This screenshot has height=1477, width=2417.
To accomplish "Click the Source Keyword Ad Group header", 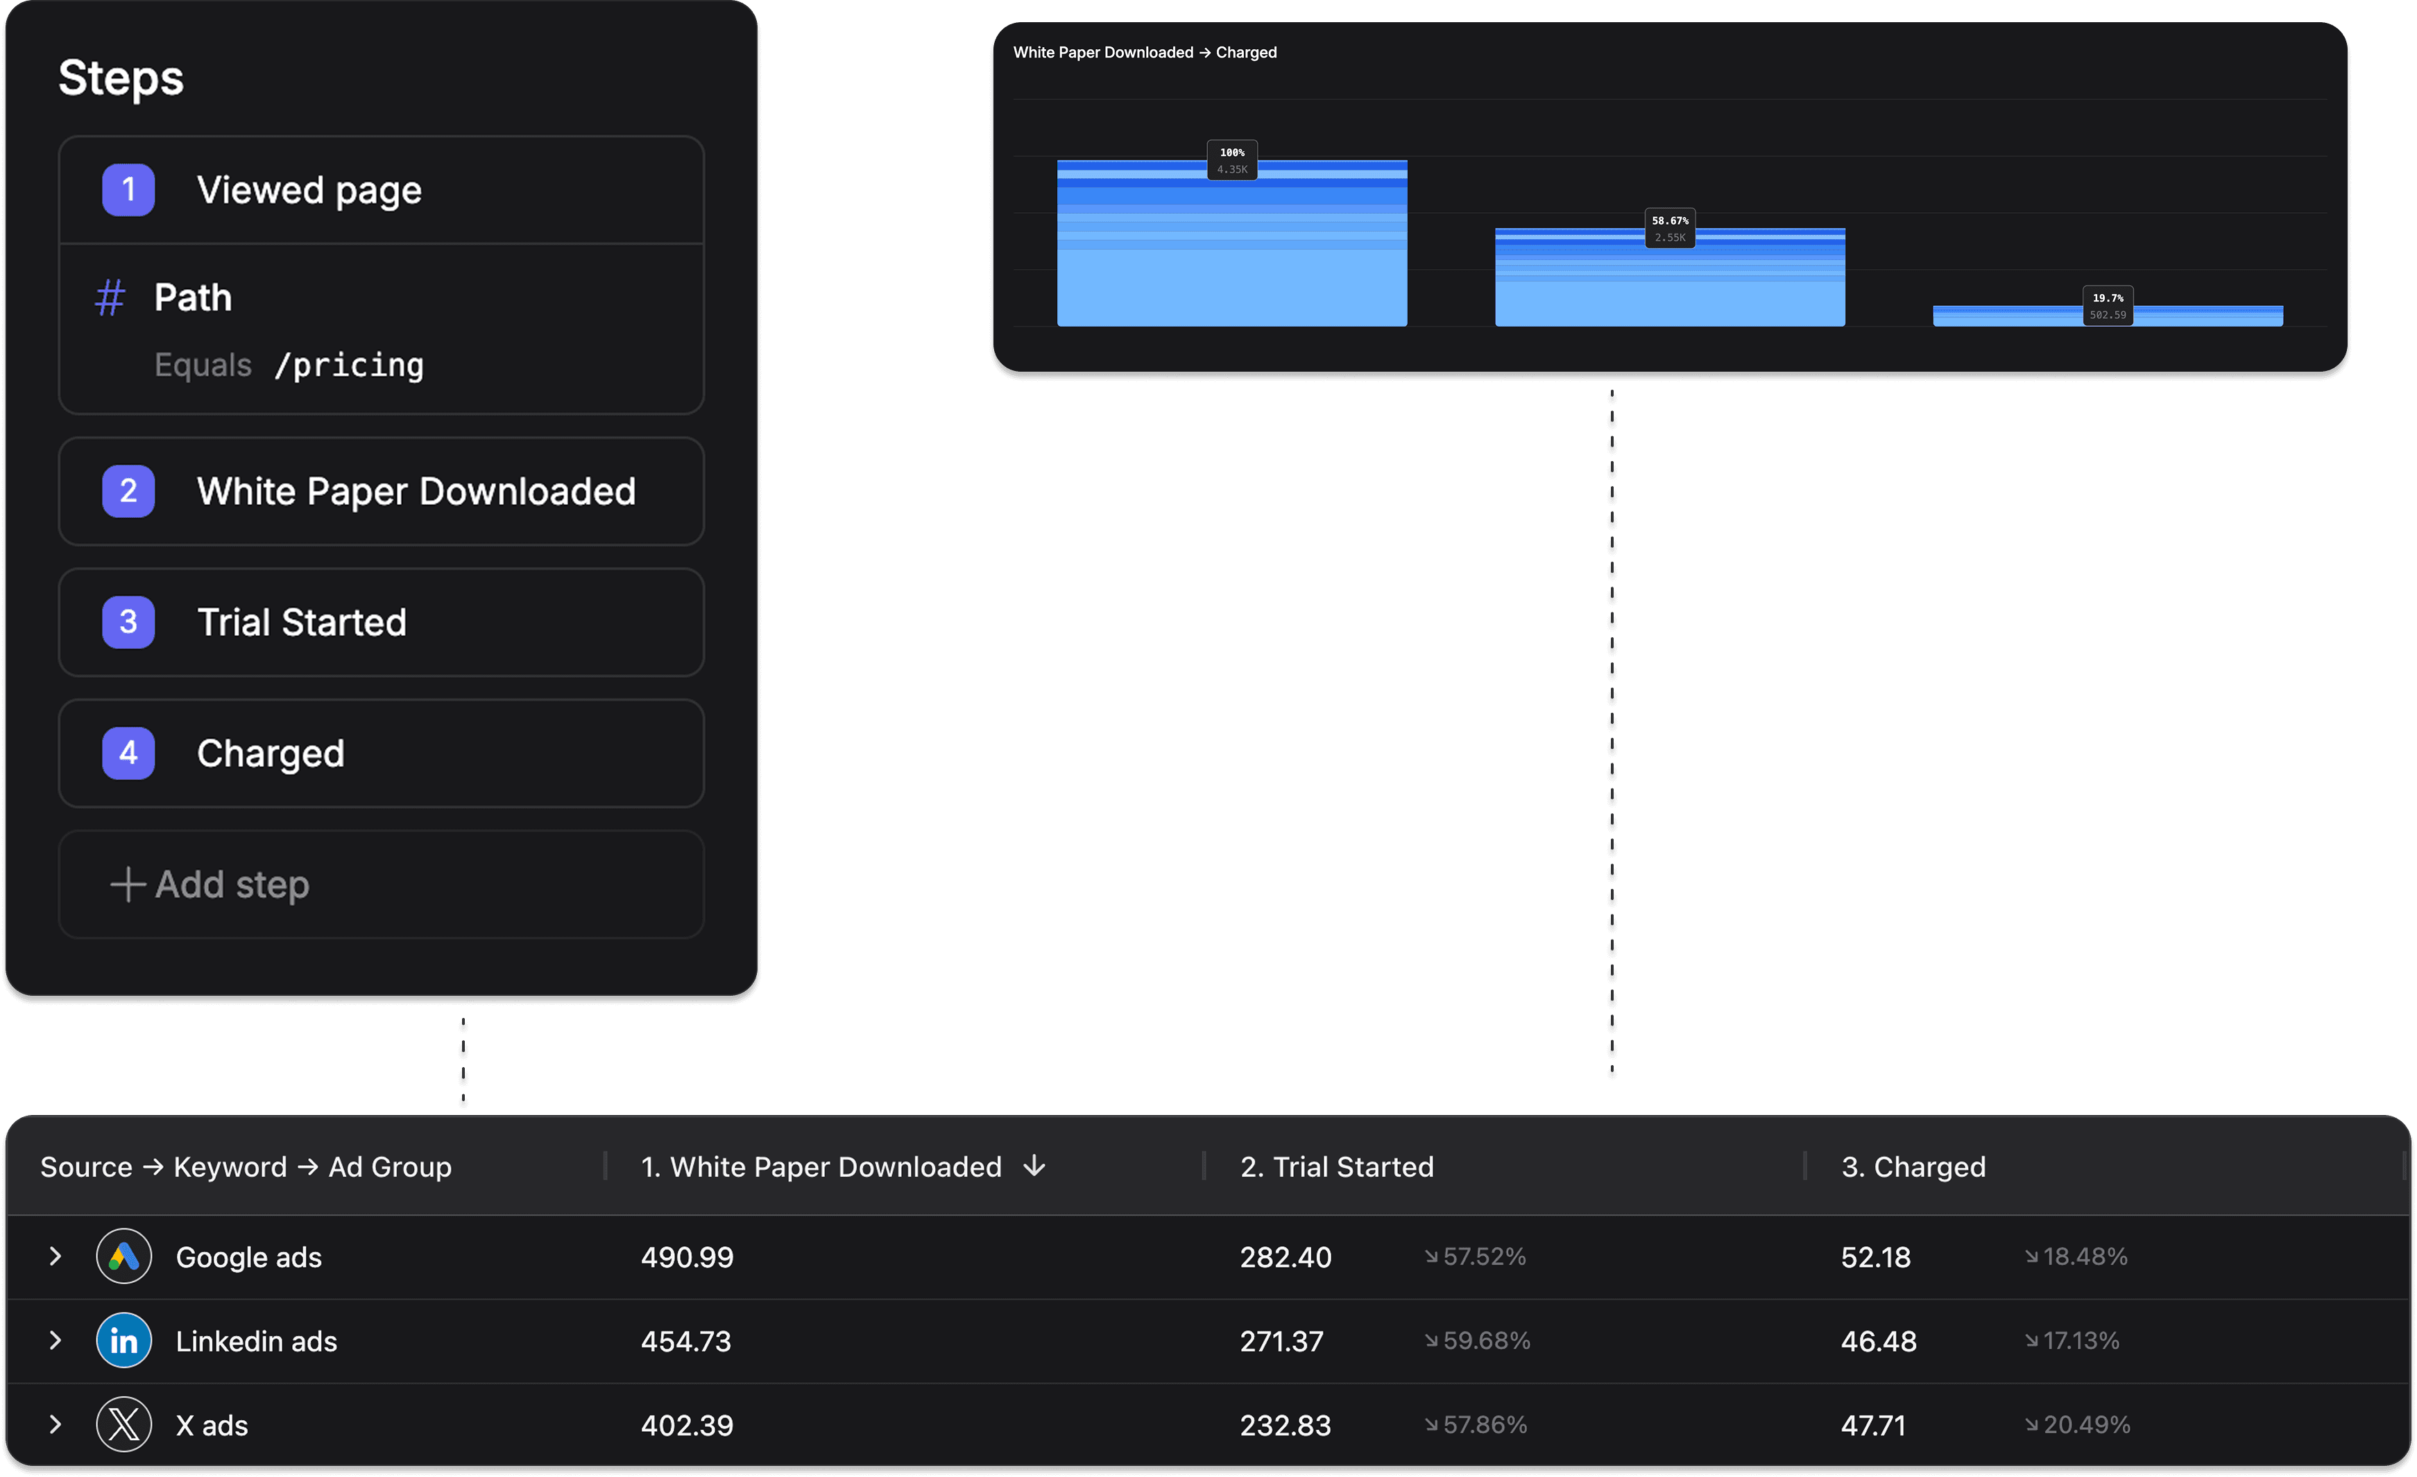I will coord(245,1166).
